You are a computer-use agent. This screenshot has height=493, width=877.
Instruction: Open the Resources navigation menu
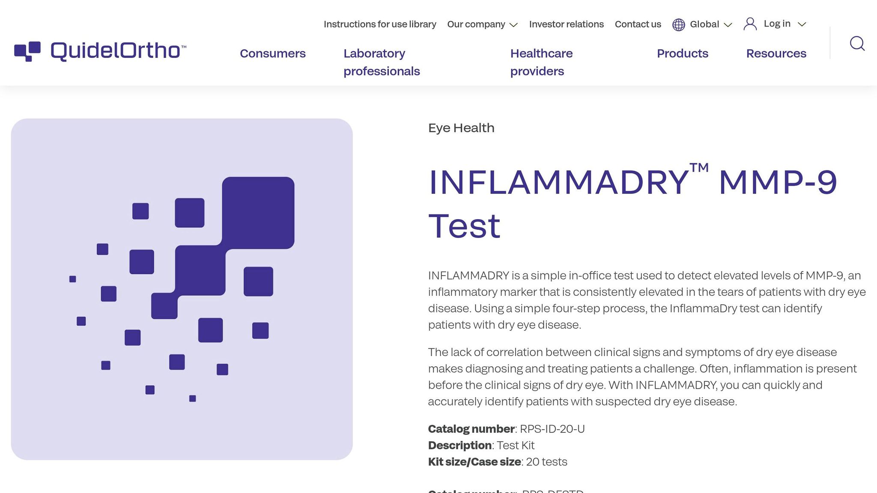click(x=776, y=53)
